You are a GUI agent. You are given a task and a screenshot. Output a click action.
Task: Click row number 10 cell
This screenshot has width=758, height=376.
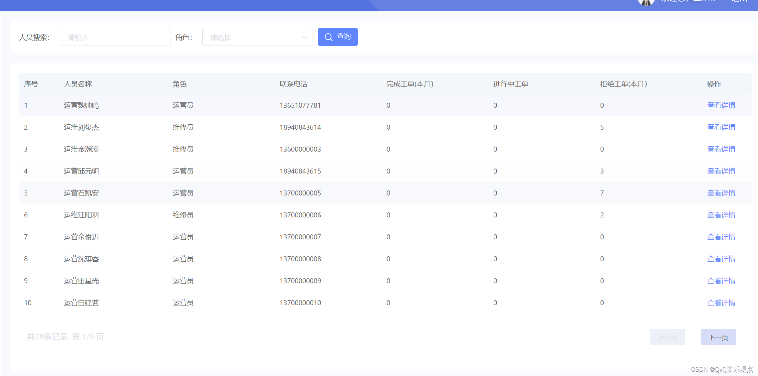tap(28, 303)
